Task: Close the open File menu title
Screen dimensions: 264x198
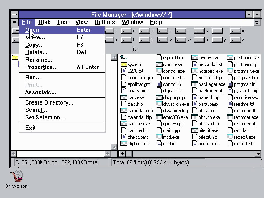Action: (x=27, y=22)
